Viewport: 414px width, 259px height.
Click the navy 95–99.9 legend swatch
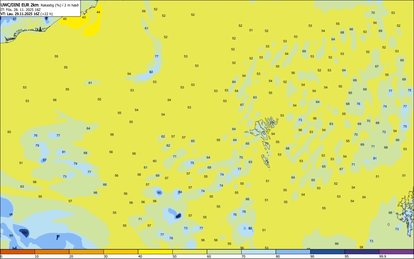(x=362, y=252)
